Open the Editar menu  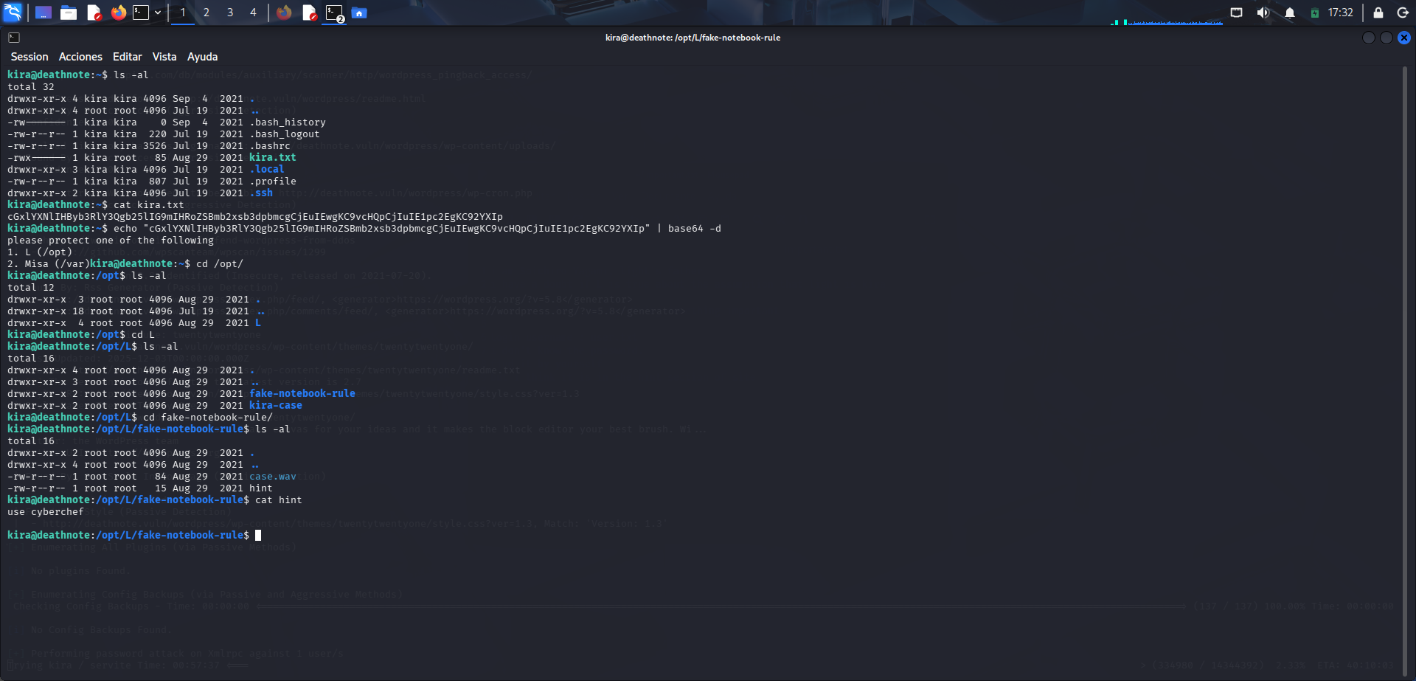pyautogui.click(x=127, y=57)
